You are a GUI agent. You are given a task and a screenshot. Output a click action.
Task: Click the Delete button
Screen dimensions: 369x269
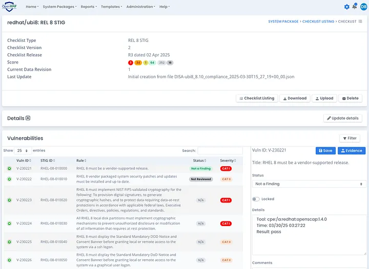click(x=350, y=98)
